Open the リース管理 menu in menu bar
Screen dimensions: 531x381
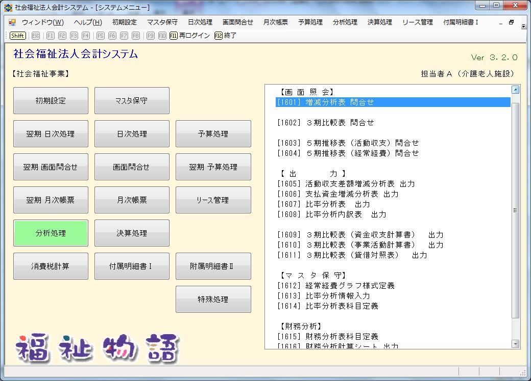click(x=417, y=22)
